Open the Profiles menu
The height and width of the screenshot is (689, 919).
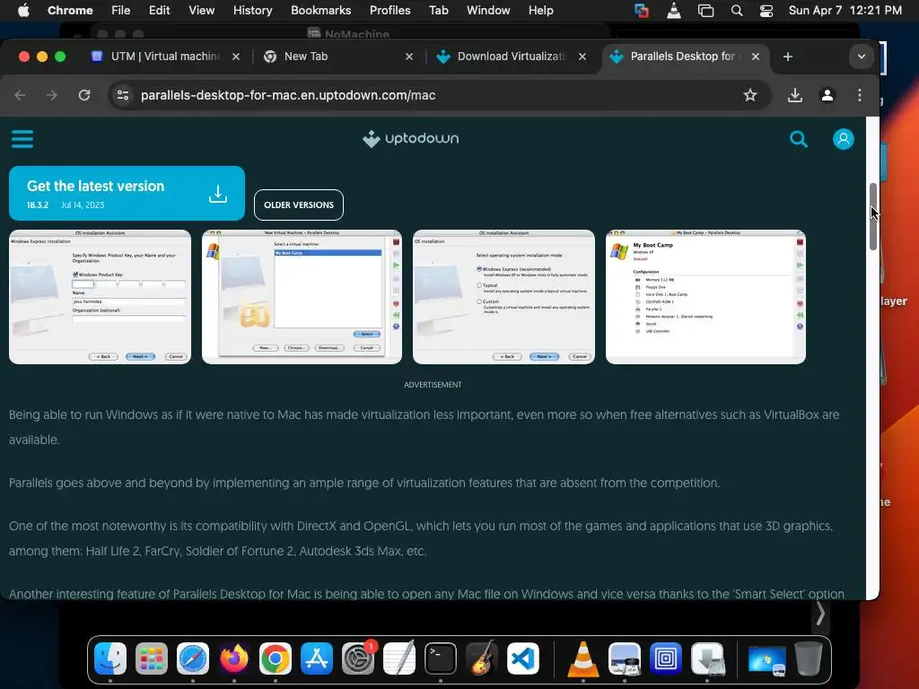click(x=389, y=10)
